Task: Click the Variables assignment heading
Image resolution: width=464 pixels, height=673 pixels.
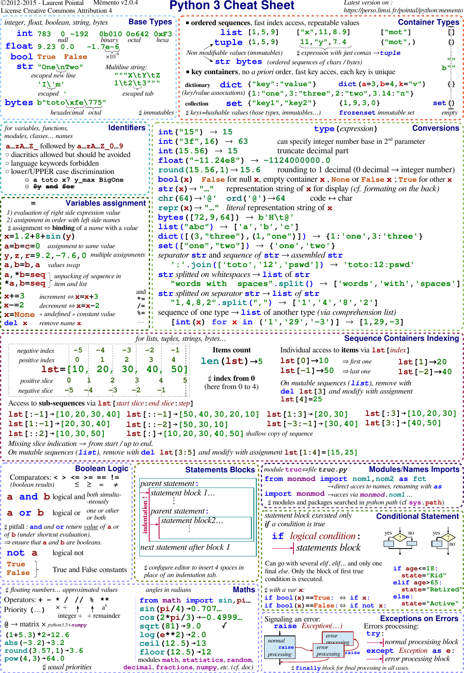Action: [105, 203]
